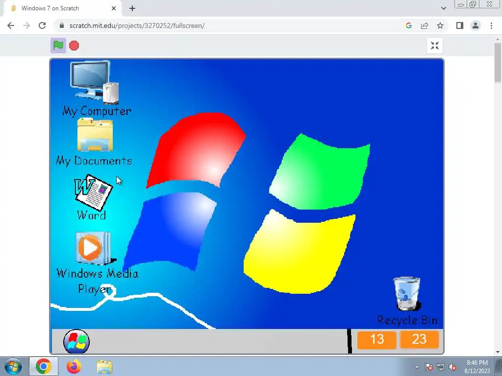Click the My Computer text label
Image resolution: width=502 pixels, height=376 pixels.
[x=97, y=111]
